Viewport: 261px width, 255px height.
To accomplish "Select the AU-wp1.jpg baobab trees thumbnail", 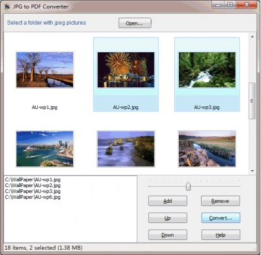I will click(45, 70).
